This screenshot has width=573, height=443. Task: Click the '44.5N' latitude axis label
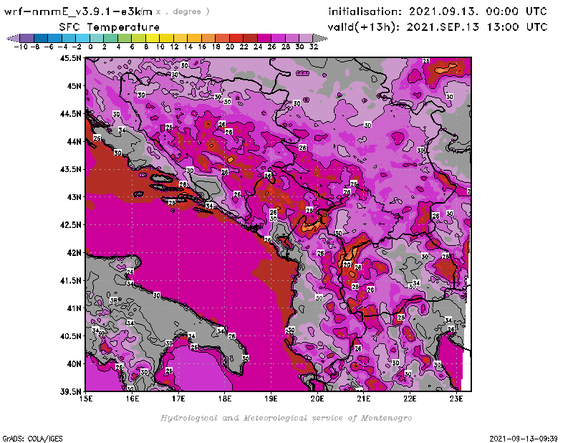point(70,114)
